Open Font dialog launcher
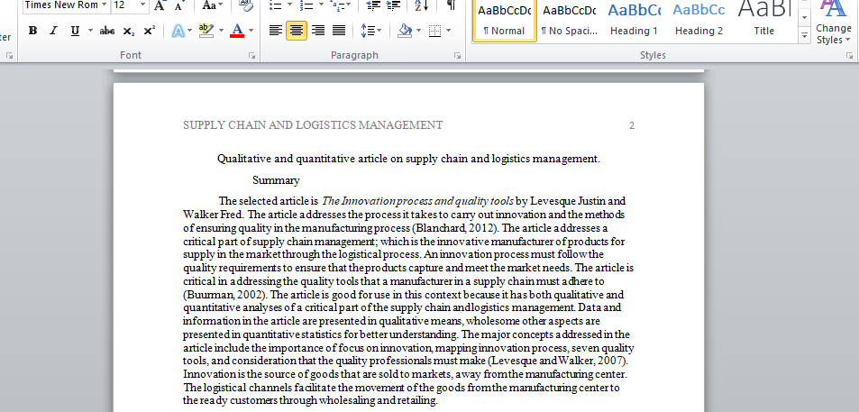 tap(251, 56)
